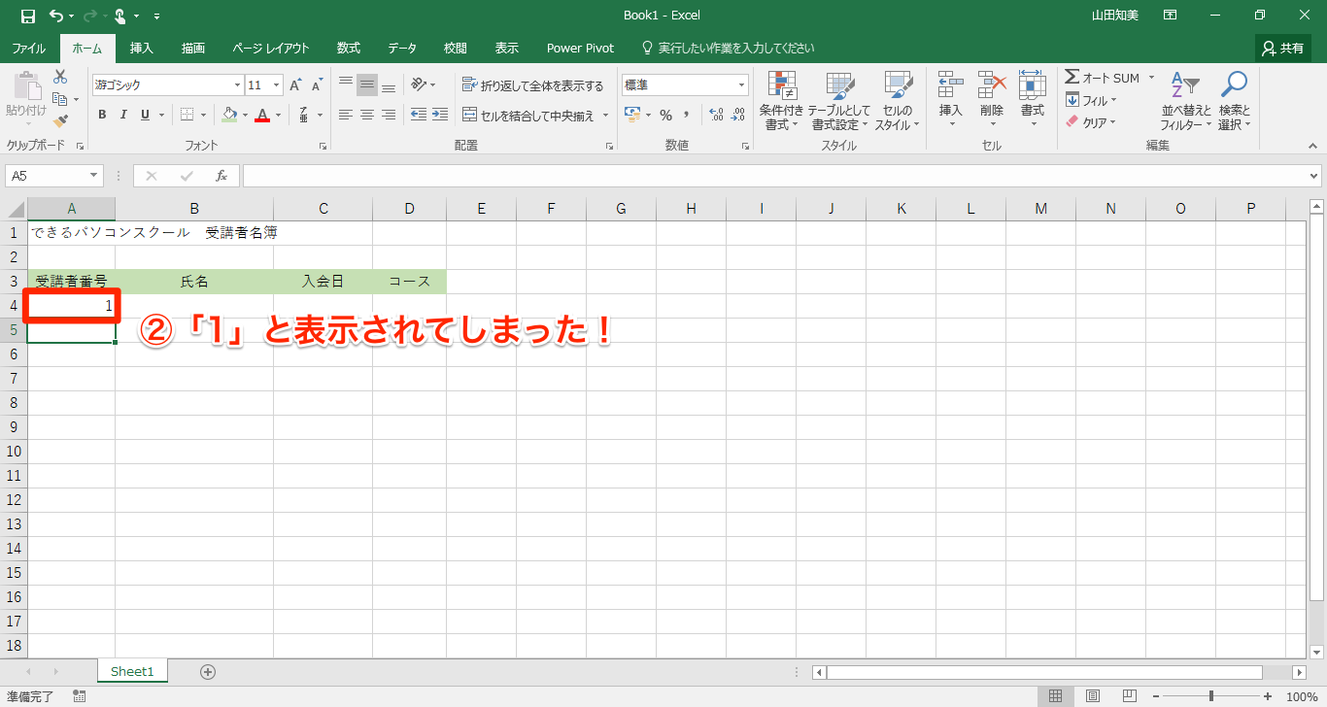
Task: Add a new sheet with plus icon
Action: [207, 671]
